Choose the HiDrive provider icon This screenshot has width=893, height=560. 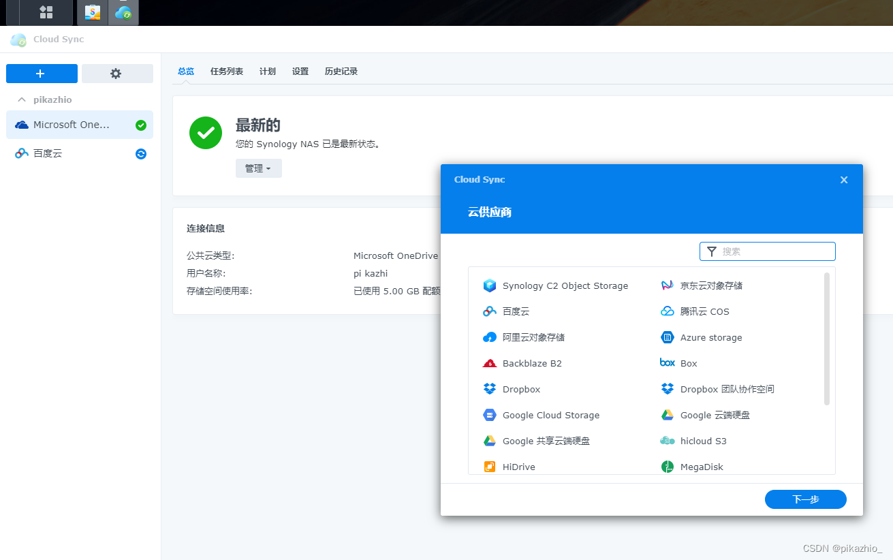pyautogui.click(x=490, y=467)
